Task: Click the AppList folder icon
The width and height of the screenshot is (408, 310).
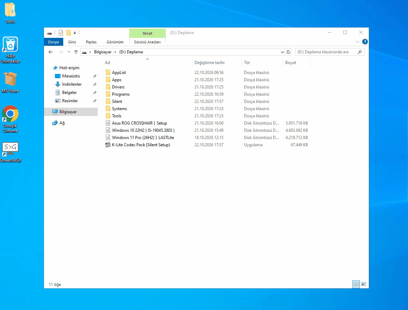Action: (108, 72)
